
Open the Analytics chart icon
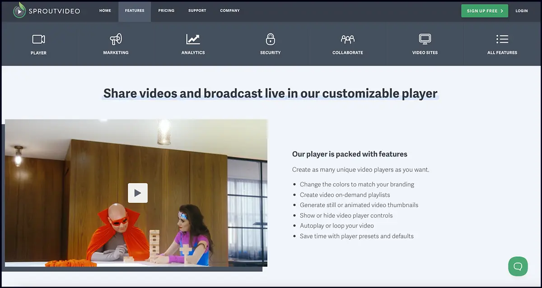coord(193,39)
